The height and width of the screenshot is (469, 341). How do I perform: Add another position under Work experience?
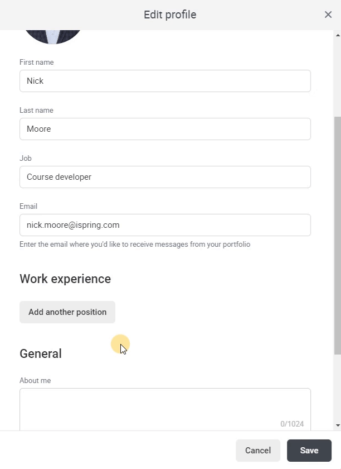point(67,312)
